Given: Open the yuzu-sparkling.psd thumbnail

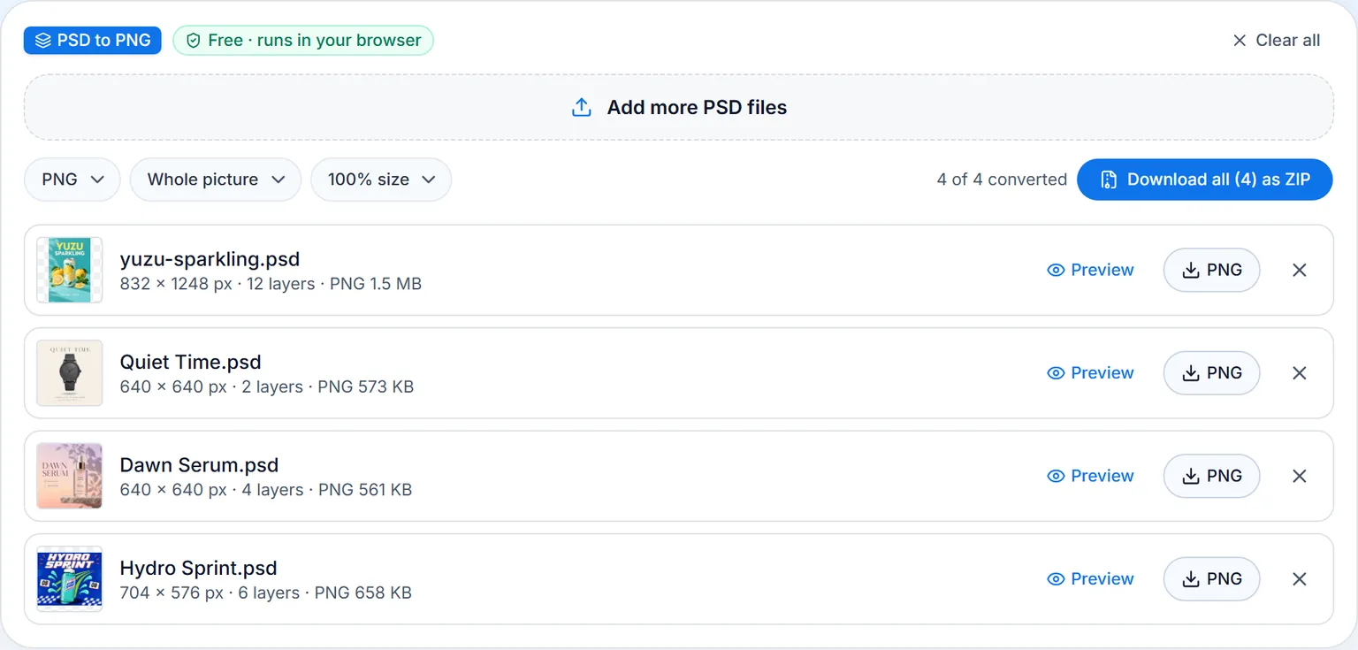Looking at the screenshot, I should click(x=70, y=270).
